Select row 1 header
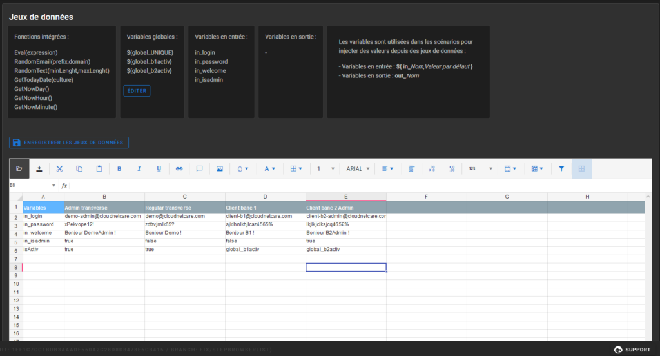The width and height of the screenshot is (660, 356). [16, 207]
